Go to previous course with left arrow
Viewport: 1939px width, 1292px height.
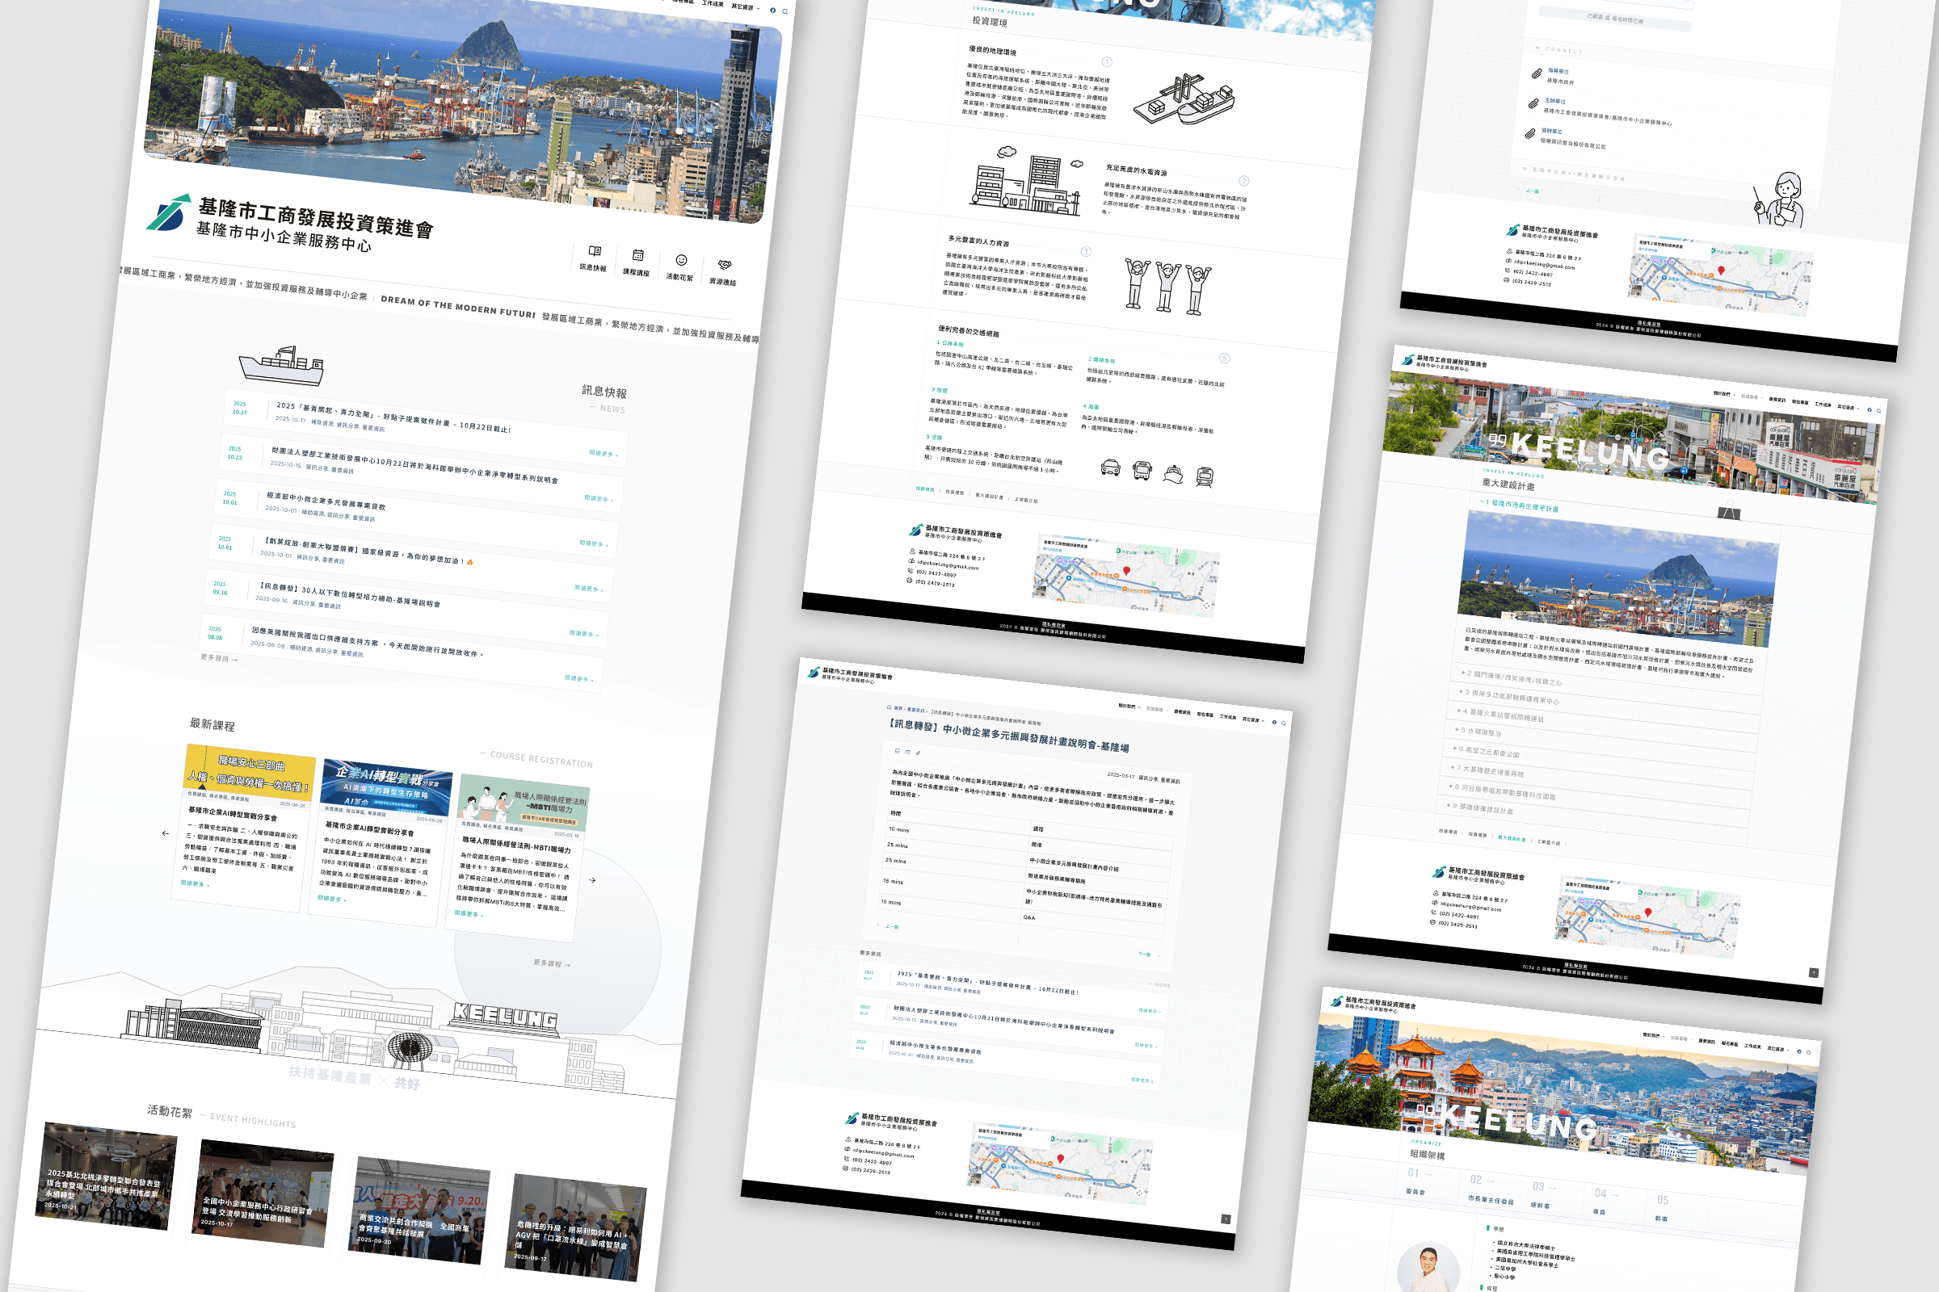[x=165, y=833]
